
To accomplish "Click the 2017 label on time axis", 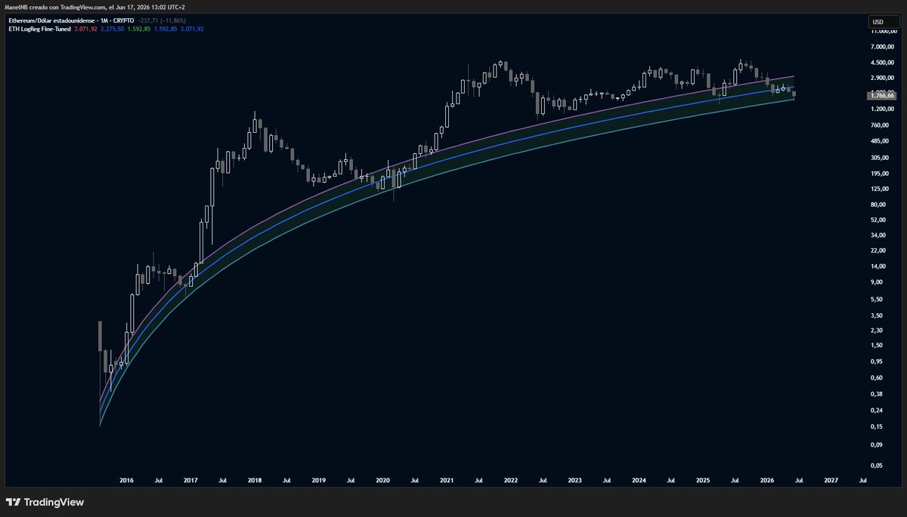I will coord(190,479).
